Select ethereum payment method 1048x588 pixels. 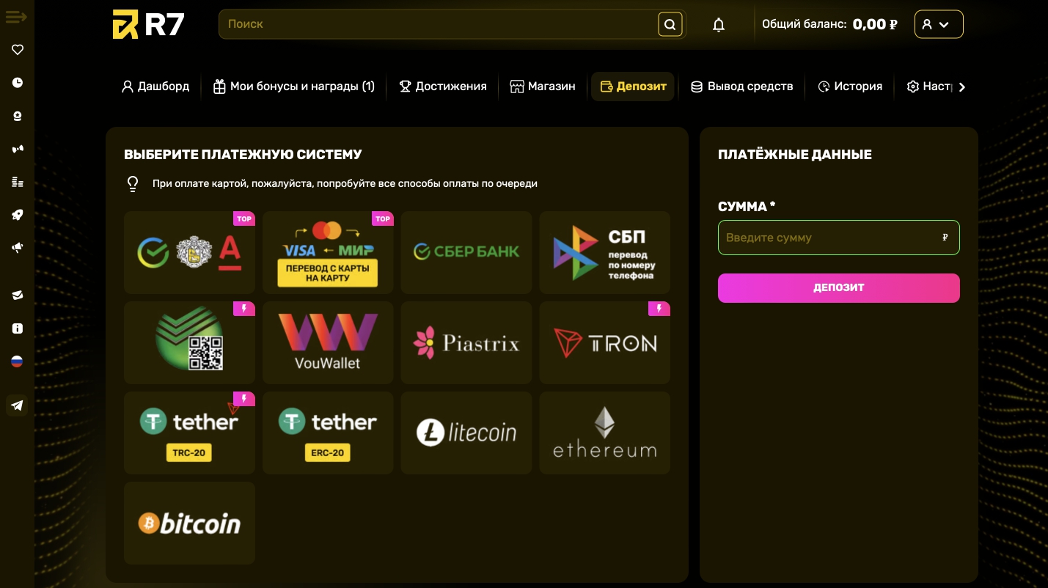click(x=605, y=433)
